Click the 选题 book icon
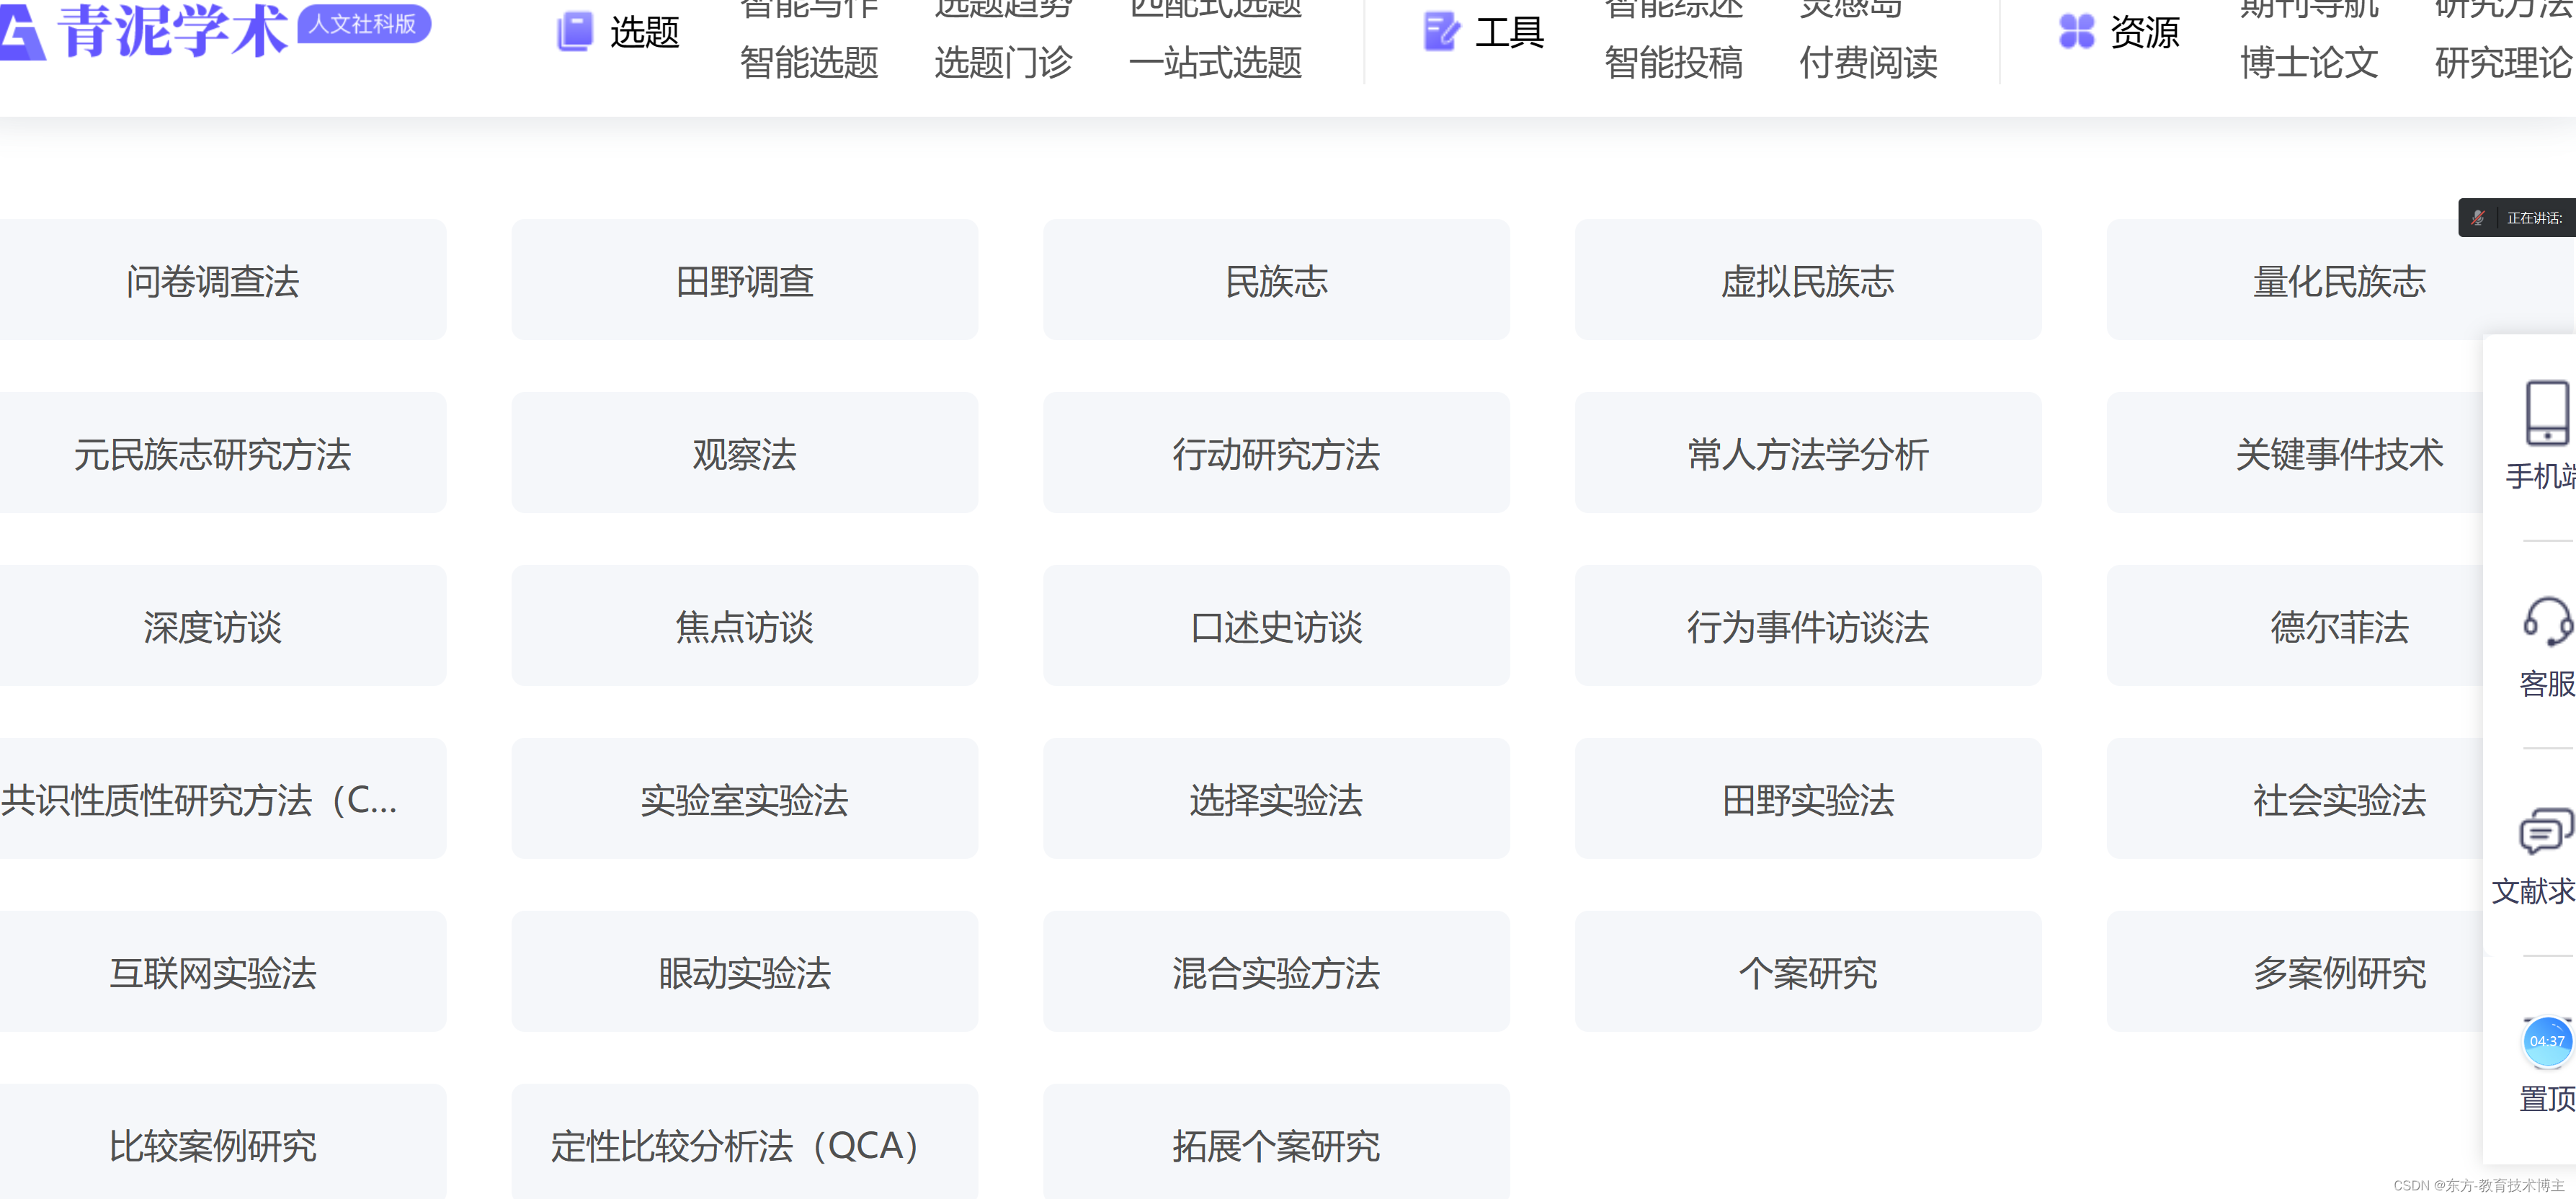 point(574,31)
